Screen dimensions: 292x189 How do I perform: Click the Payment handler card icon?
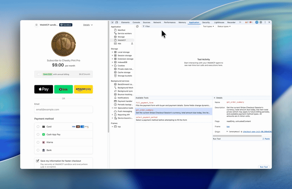tap(115, 101)
